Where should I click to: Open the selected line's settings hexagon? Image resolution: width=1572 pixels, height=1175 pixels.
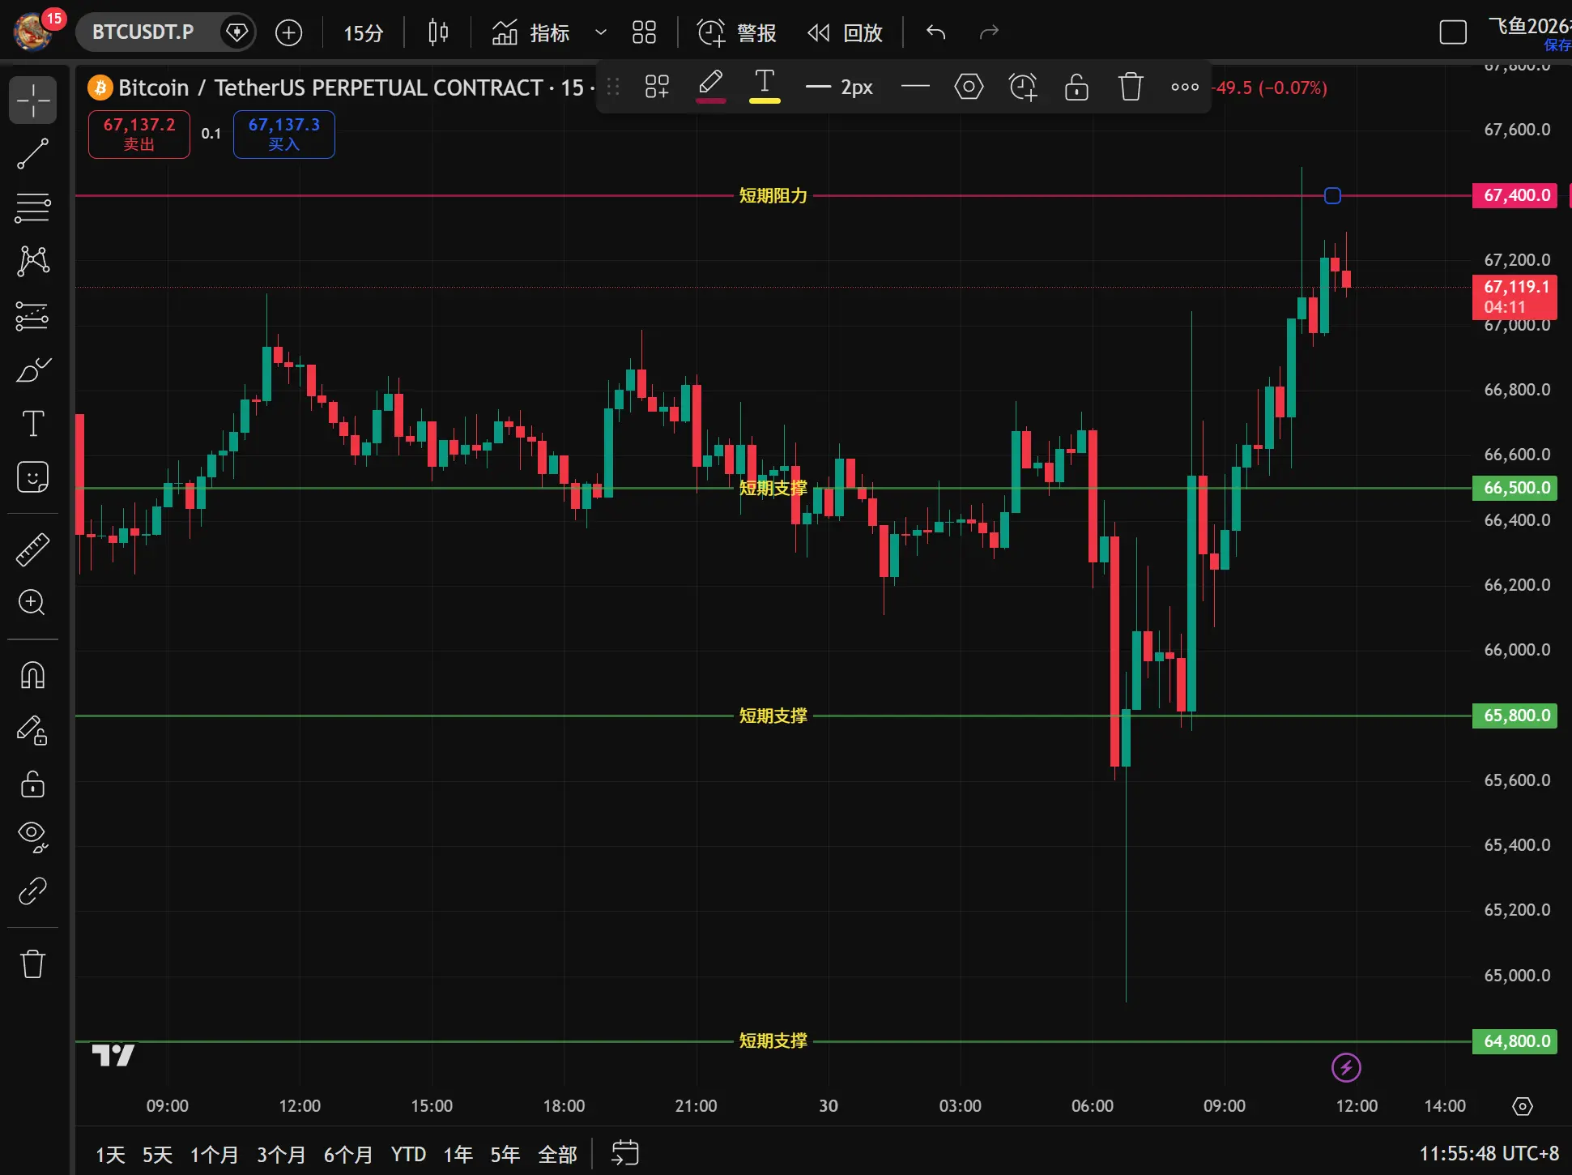click(x=969, y=87)
